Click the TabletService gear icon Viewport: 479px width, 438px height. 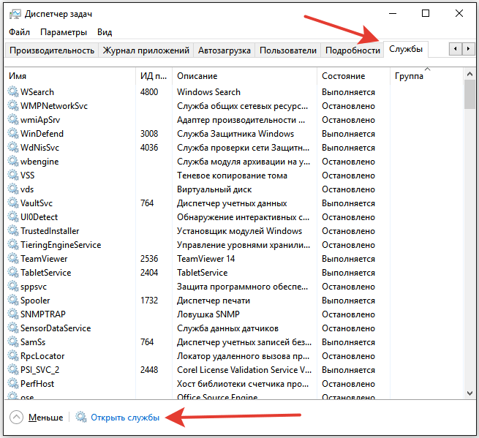click(x=13, y=272)
